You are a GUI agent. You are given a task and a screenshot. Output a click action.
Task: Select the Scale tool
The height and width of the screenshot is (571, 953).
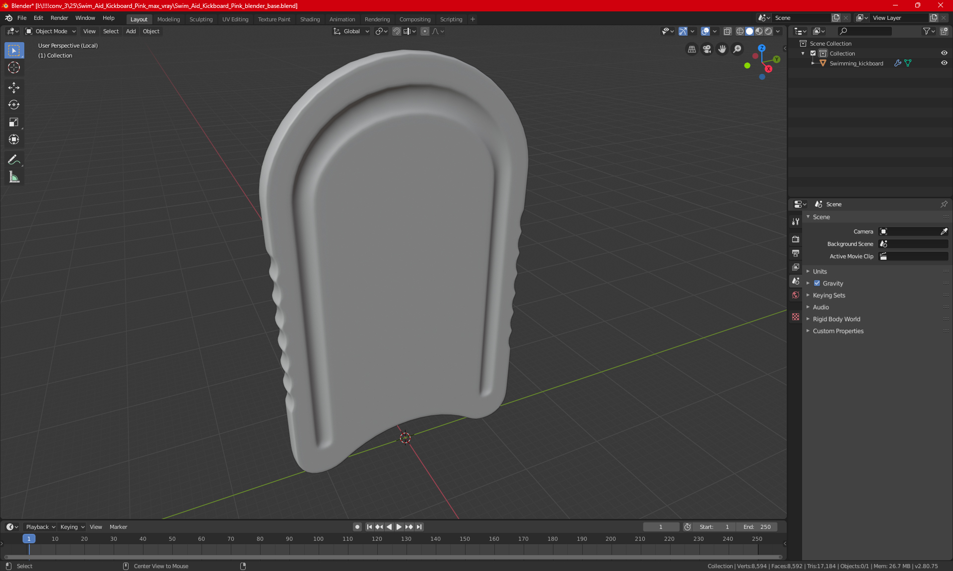click(14, 122)
